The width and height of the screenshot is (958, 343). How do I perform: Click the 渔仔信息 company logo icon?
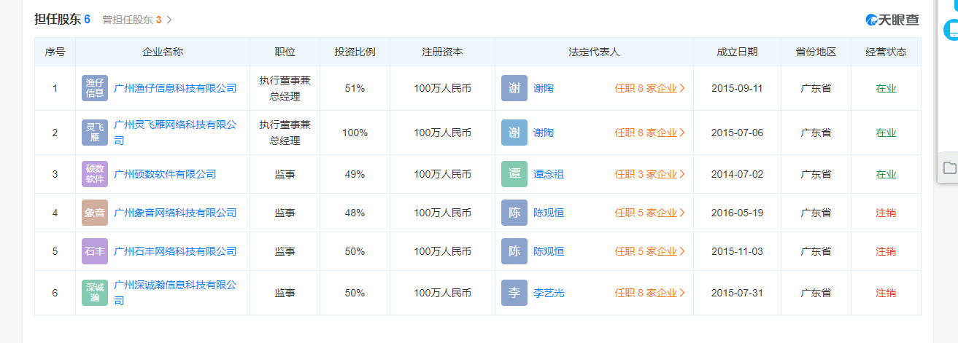coord(95,88)
